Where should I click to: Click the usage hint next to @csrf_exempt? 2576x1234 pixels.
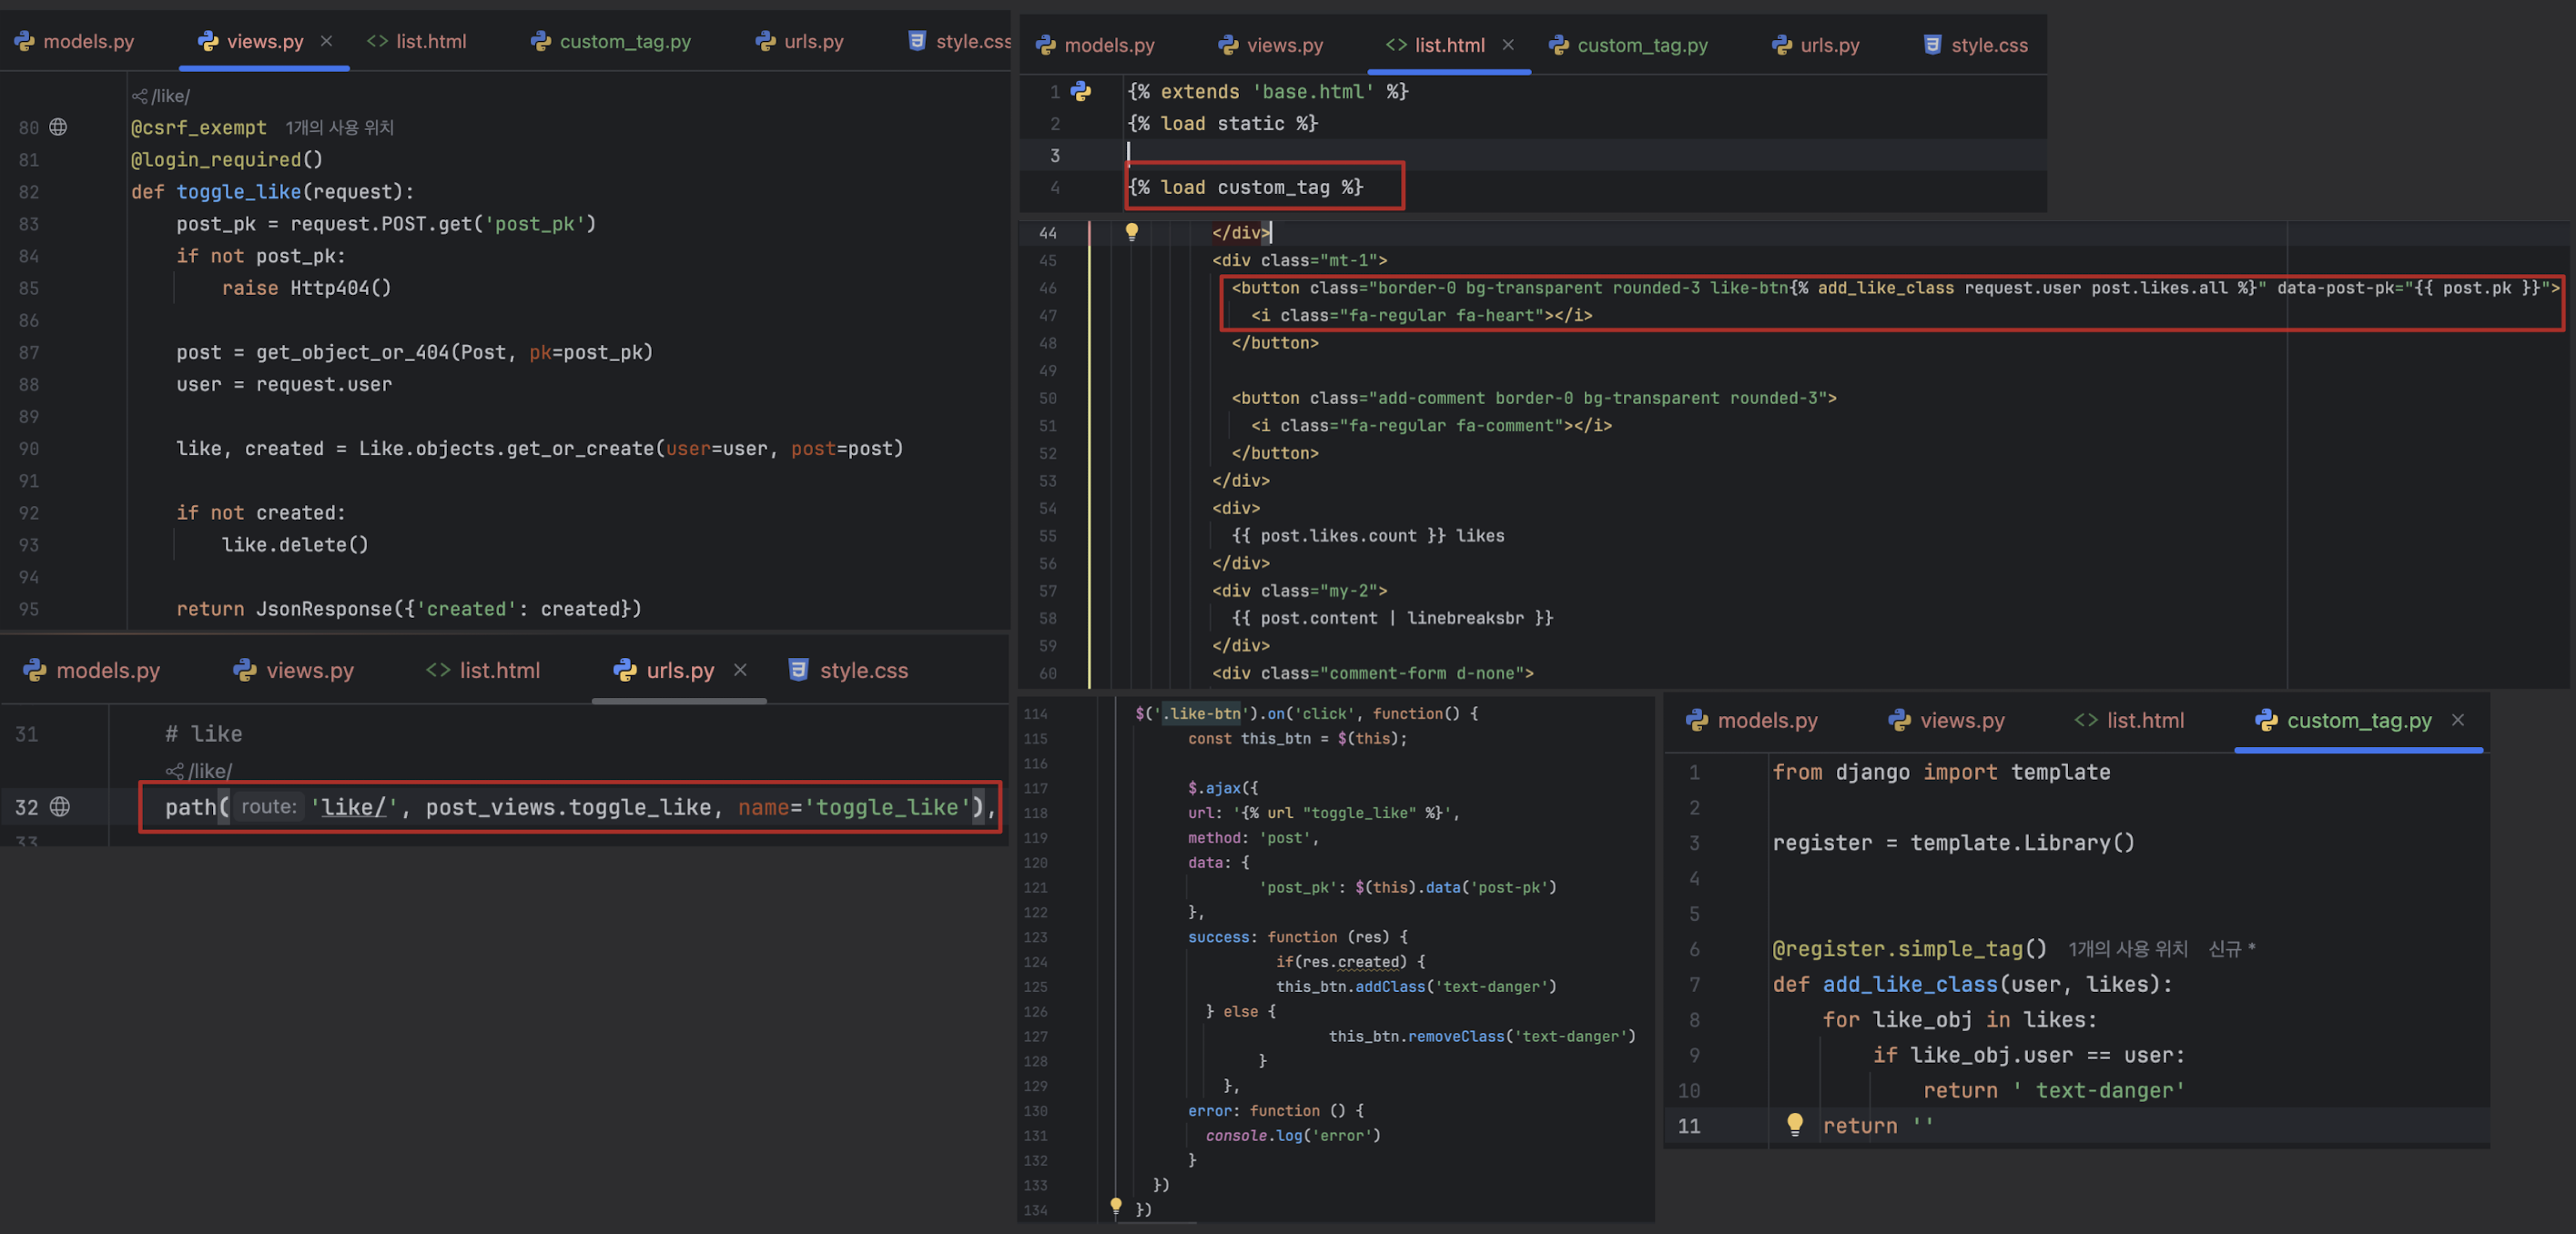coord(339,128)
